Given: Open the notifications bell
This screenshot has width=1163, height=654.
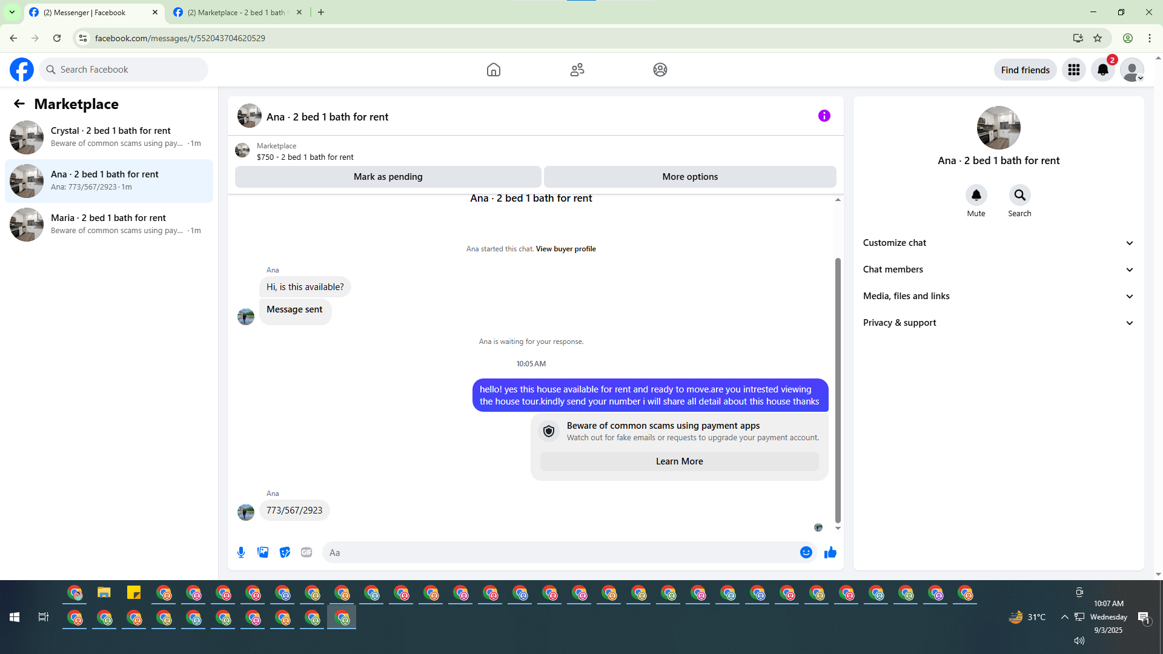Looking at the screenshot, I should pos(1103,70).
